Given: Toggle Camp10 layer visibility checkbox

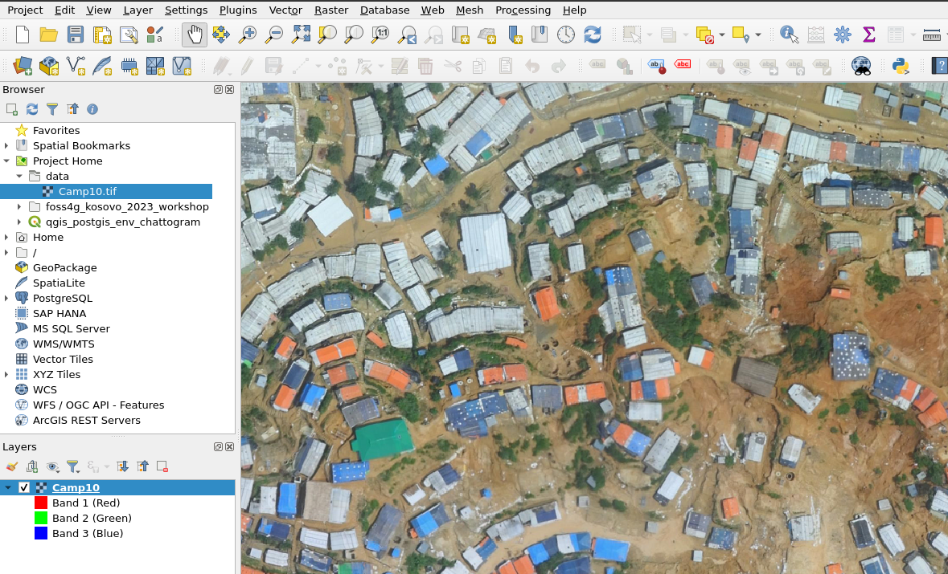Looking at the screenshot, I should pos(24,487).
